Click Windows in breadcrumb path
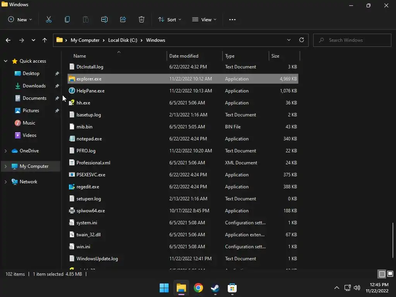 155,40
